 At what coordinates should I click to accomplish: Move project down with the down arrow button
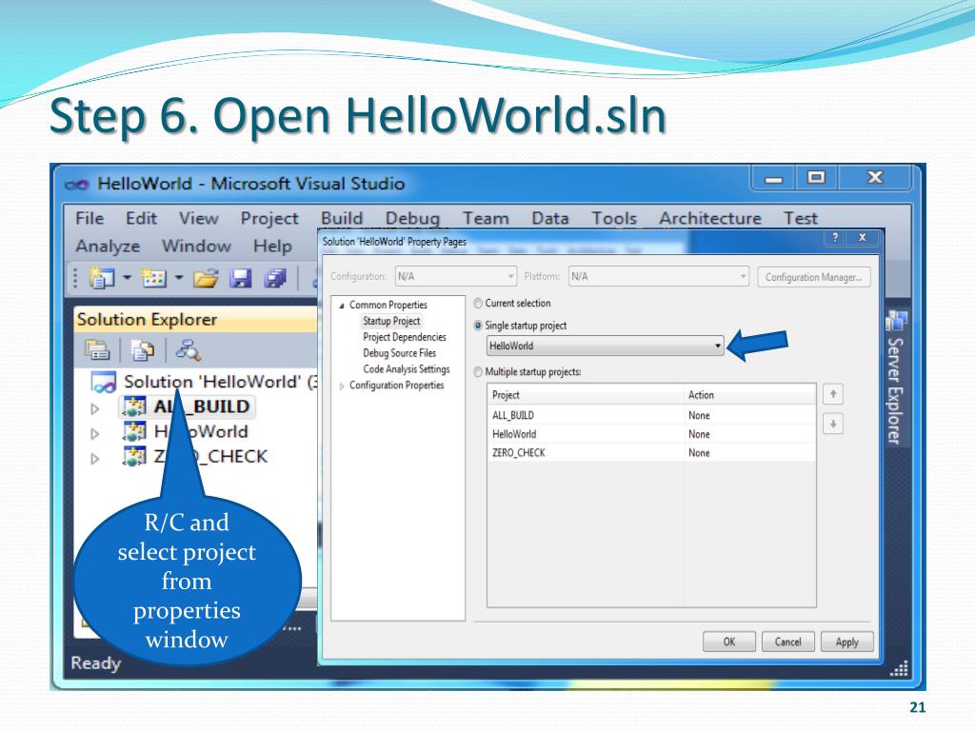tap(833, 424)
